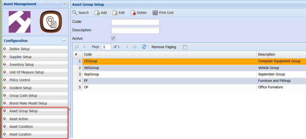Click the purple company logo
The width and height of the screenshot is (306, 139).
point(20,22)
